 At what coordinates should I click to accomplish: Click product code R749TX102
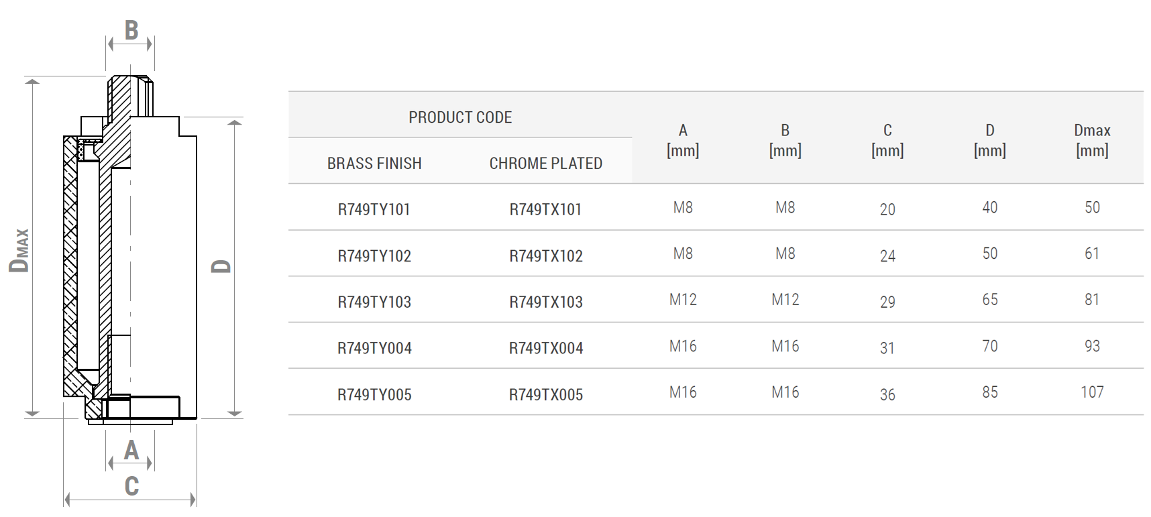click(545, 255)
